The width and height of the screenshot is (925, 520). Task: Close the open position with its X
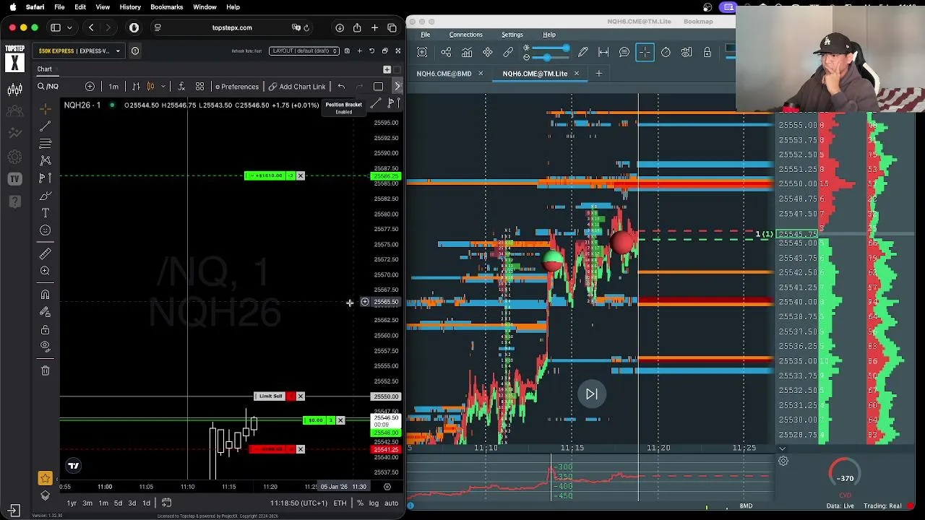coord(340,420)
